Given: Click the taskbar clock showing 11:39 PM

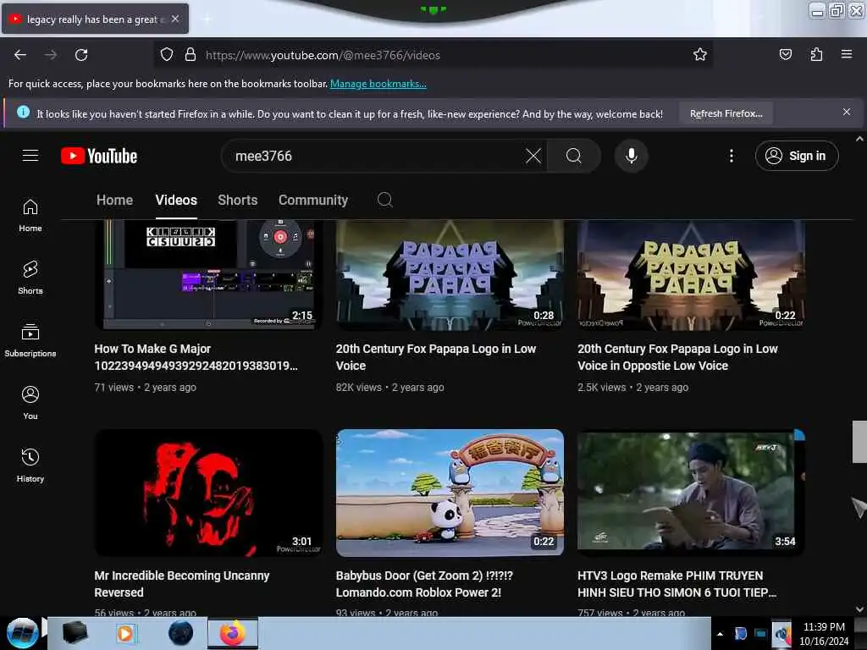Looking at the screenshot, I should (824, 634).
